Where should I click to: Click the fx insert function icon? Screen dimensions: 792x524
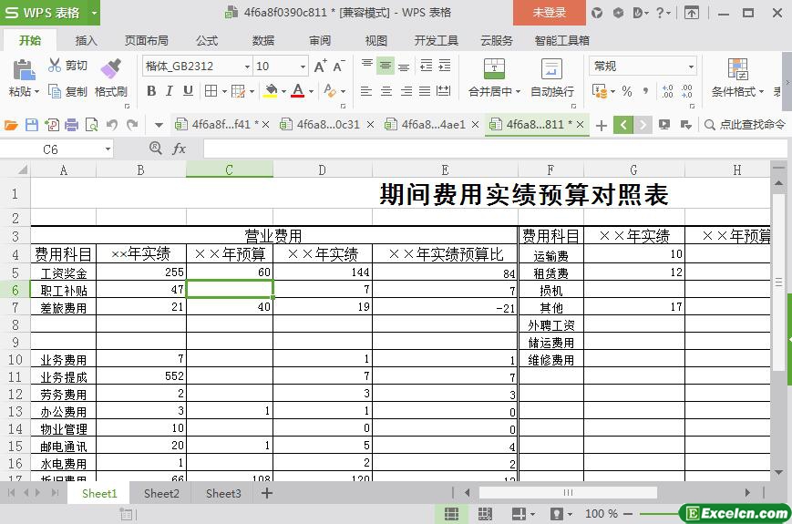(180, 149)
